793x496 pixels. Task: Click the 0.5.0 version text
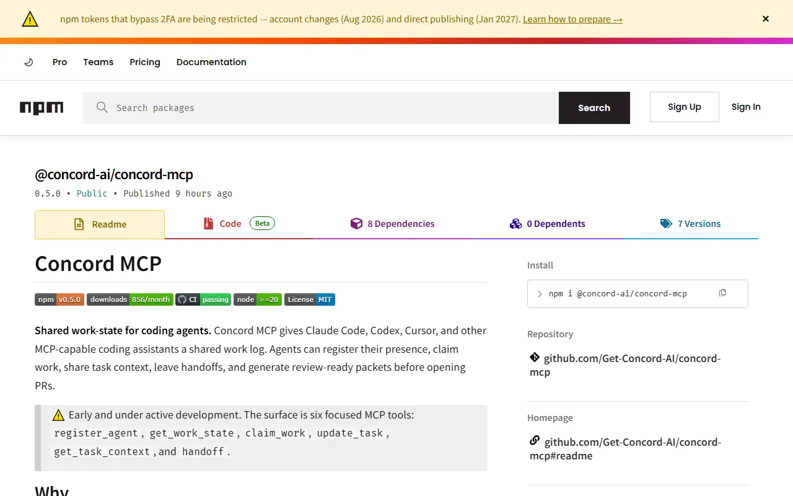coord(48,193)
